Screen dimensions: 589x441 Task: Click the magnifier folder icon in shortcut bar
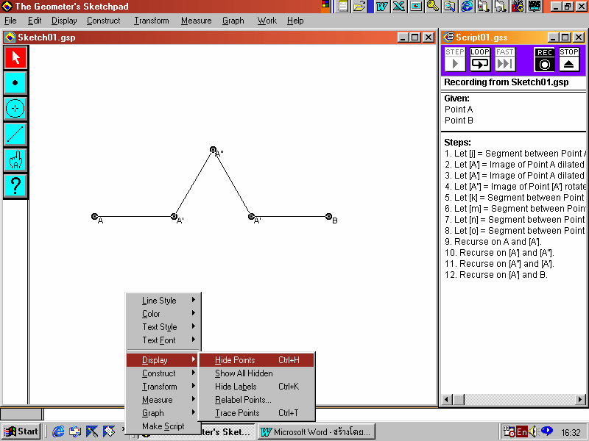450,6
